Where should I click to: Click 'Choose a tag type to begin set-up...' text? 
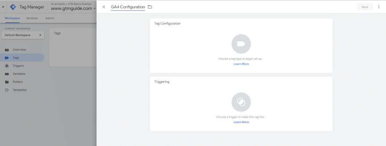pos(241,59)
